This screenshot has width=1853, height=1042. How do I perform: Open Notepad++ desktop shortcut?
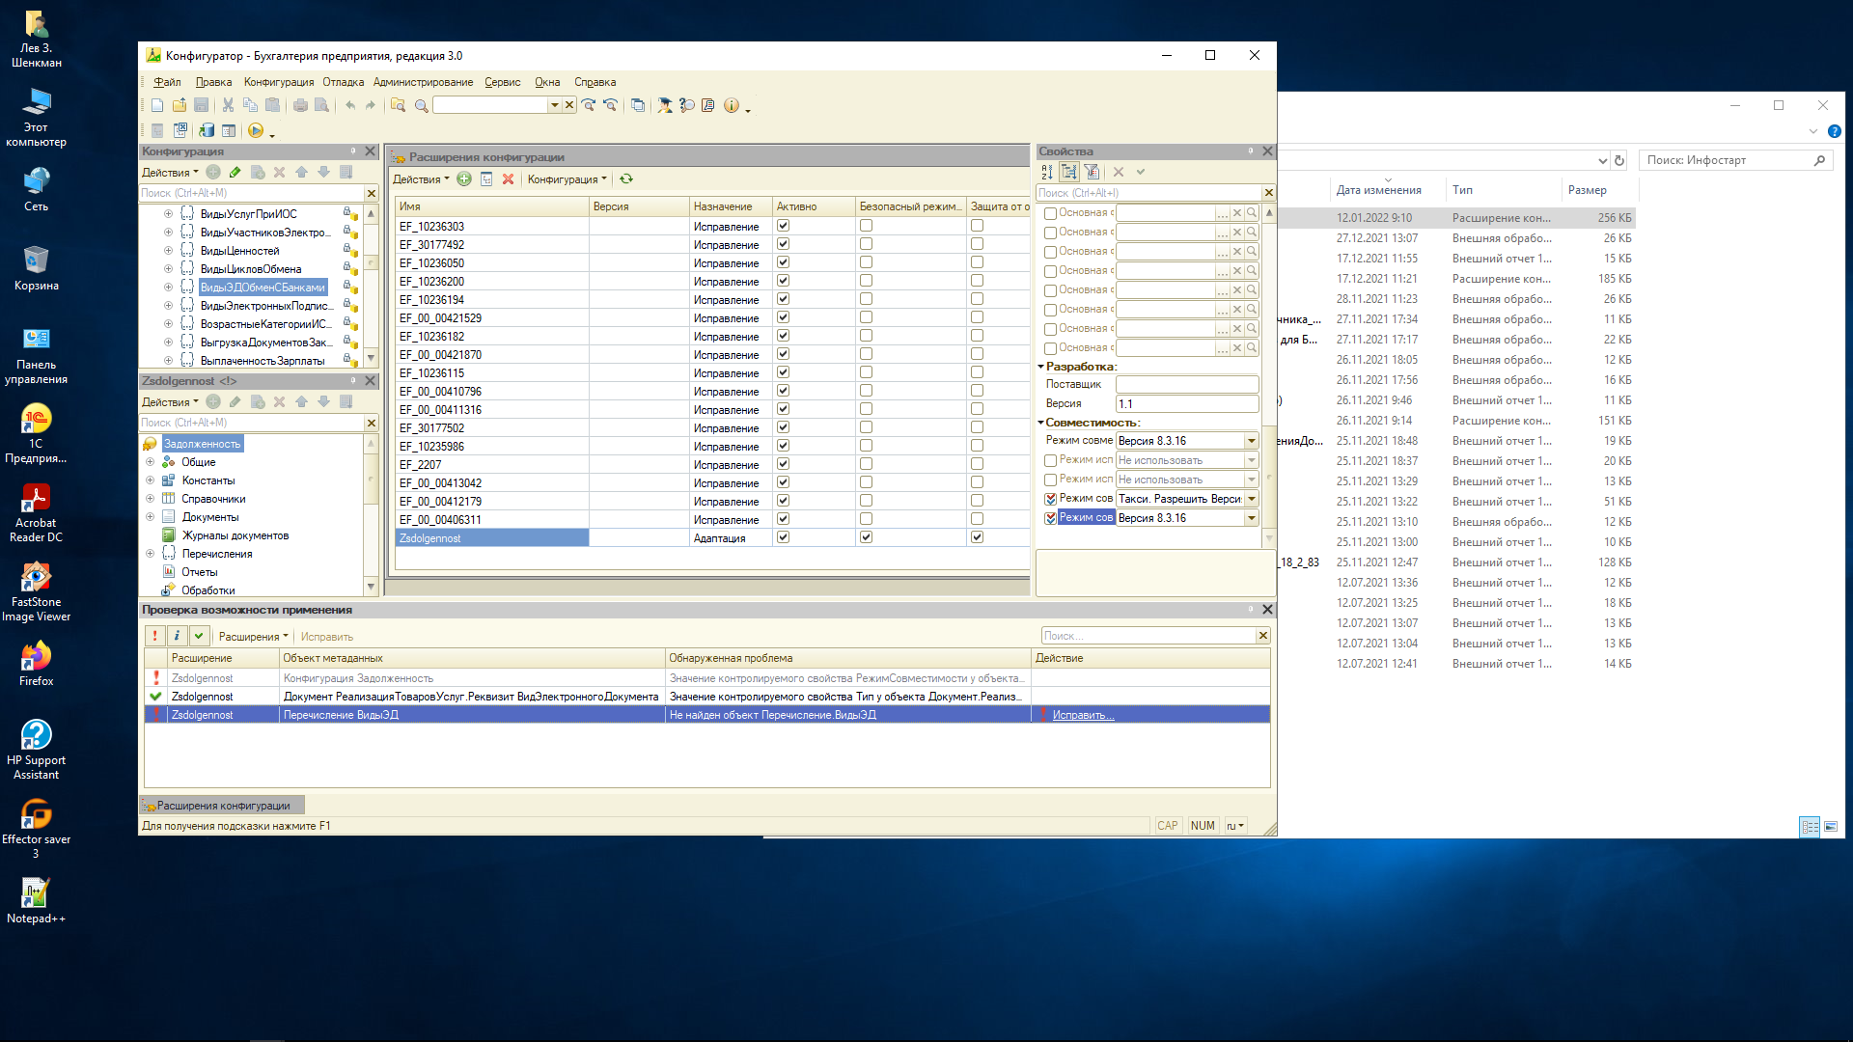coord(36,901)
